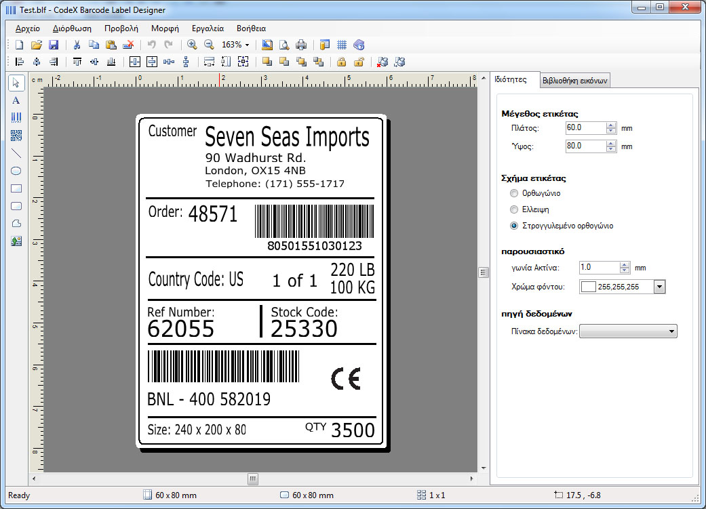Increase γωνία Ακτίνα with up arrow

point(624,264)
